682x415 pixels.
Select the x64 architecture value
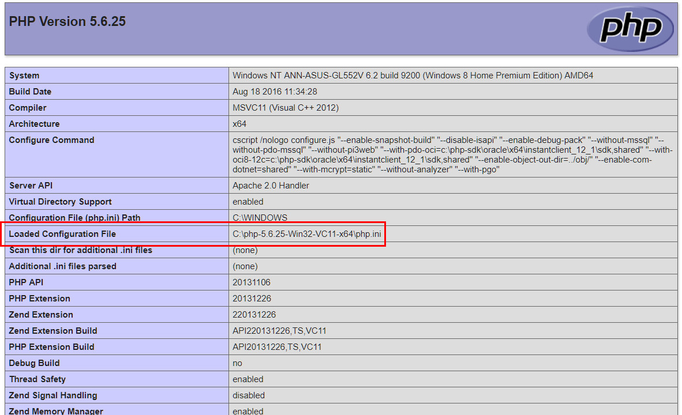[x=239, y=123]
